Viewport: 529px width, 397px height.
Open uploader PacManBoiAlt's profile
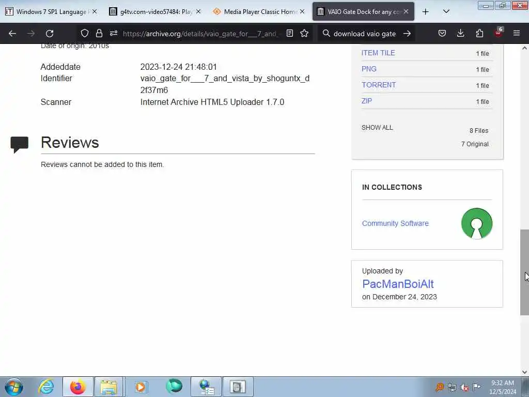pos(398,284)
